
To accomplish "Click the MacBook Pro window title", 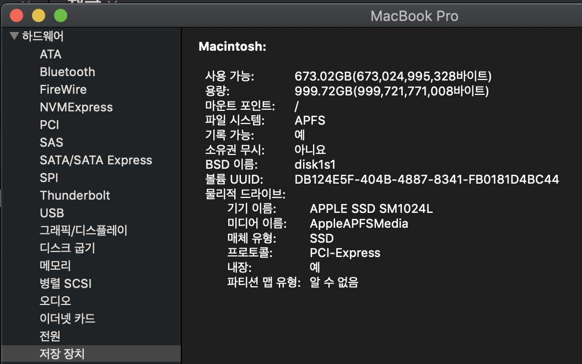I will pos(414,16).
